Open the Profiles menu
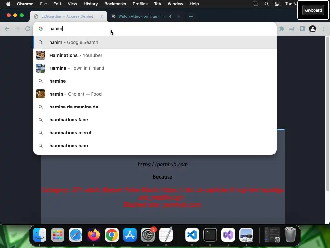This screenshot has width=330, height=248. [140, 4]
